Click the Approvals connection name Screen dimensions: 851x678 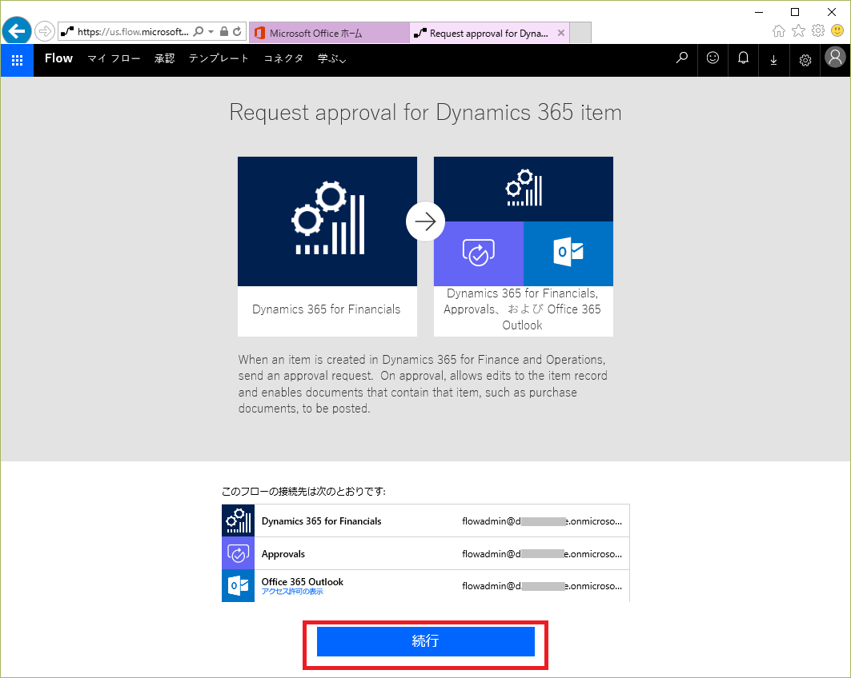point(283,554)
